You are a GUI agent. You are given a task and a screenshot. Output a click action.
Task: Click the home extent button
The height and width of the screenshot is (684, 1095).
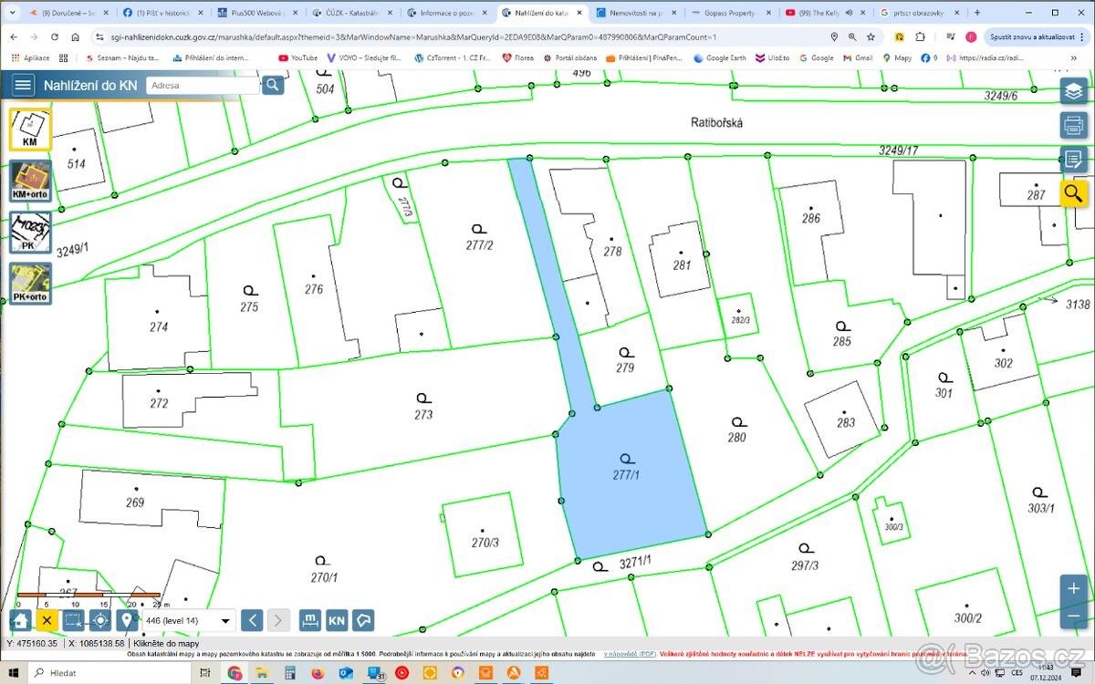(x=21, y=621)
